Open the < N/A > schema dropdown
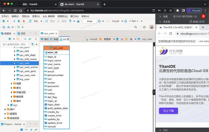209x132 pixels. pyautogui.click(x=142, y=21)
